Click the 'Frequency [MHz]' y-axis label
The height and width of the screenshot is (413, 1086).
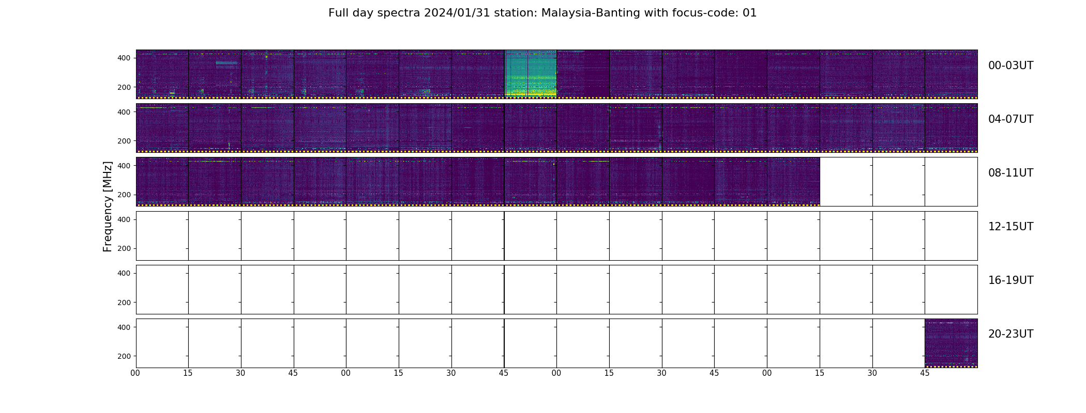click(108, 206)
